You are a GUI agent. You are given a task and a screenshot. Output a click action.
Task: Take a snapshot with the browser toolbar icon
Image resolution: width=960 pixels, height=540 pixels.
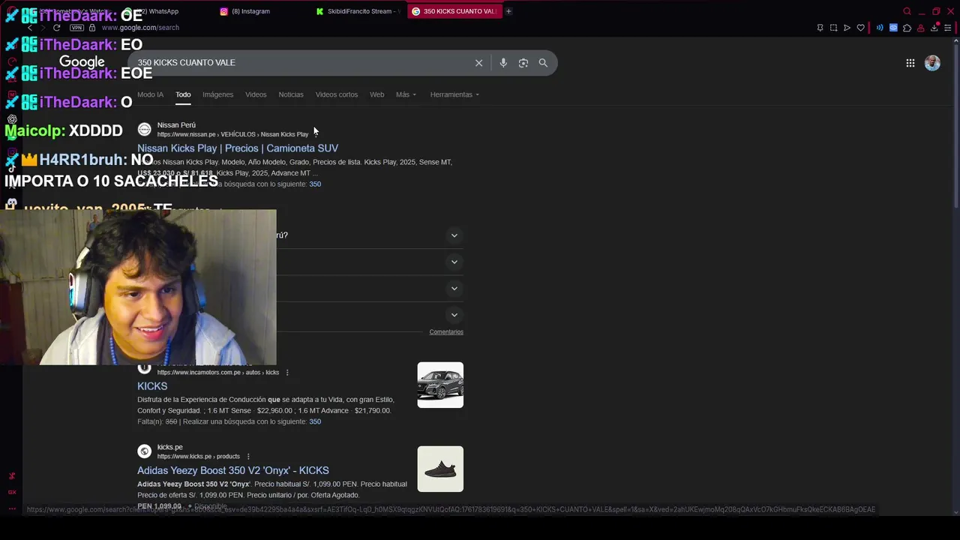[x=833, y=28]
